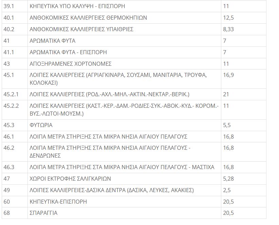Click the ΑΠΟΞΗΡΑΜΕΝΕΣ ΧΟΡΤΟΝΟΜΕΣ cell
279x225 pixels.
pos(71,64)
